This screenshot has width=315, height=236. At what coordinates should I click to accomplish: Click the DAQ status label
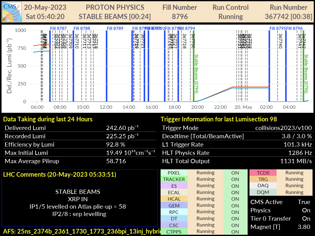[x=263, y=185]
